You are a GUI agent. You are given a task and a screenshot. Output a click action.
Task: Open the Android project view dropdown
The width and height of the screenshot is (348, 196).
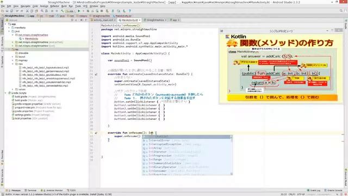point(23,20)
